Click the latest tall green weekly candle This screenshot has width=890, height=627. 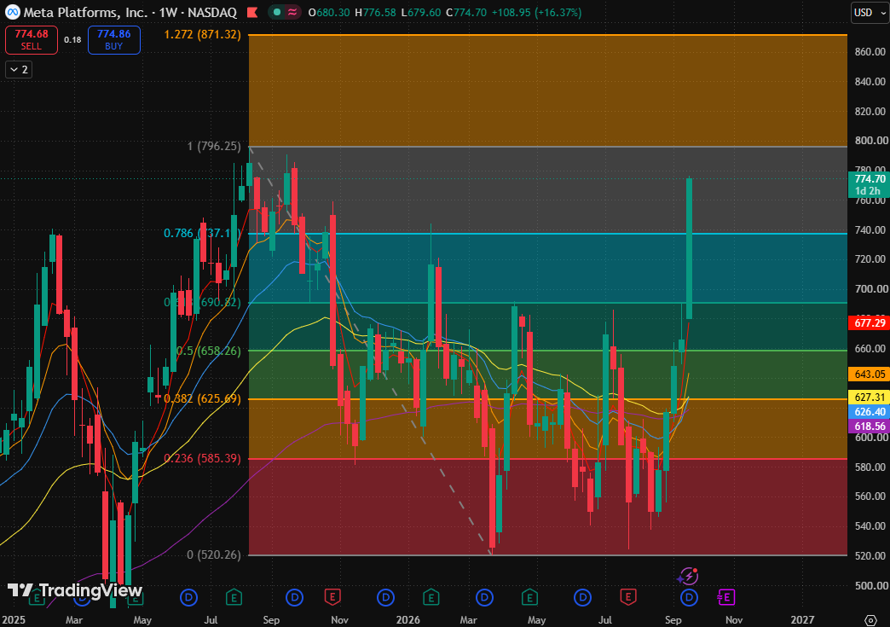[x=689, y=249]
